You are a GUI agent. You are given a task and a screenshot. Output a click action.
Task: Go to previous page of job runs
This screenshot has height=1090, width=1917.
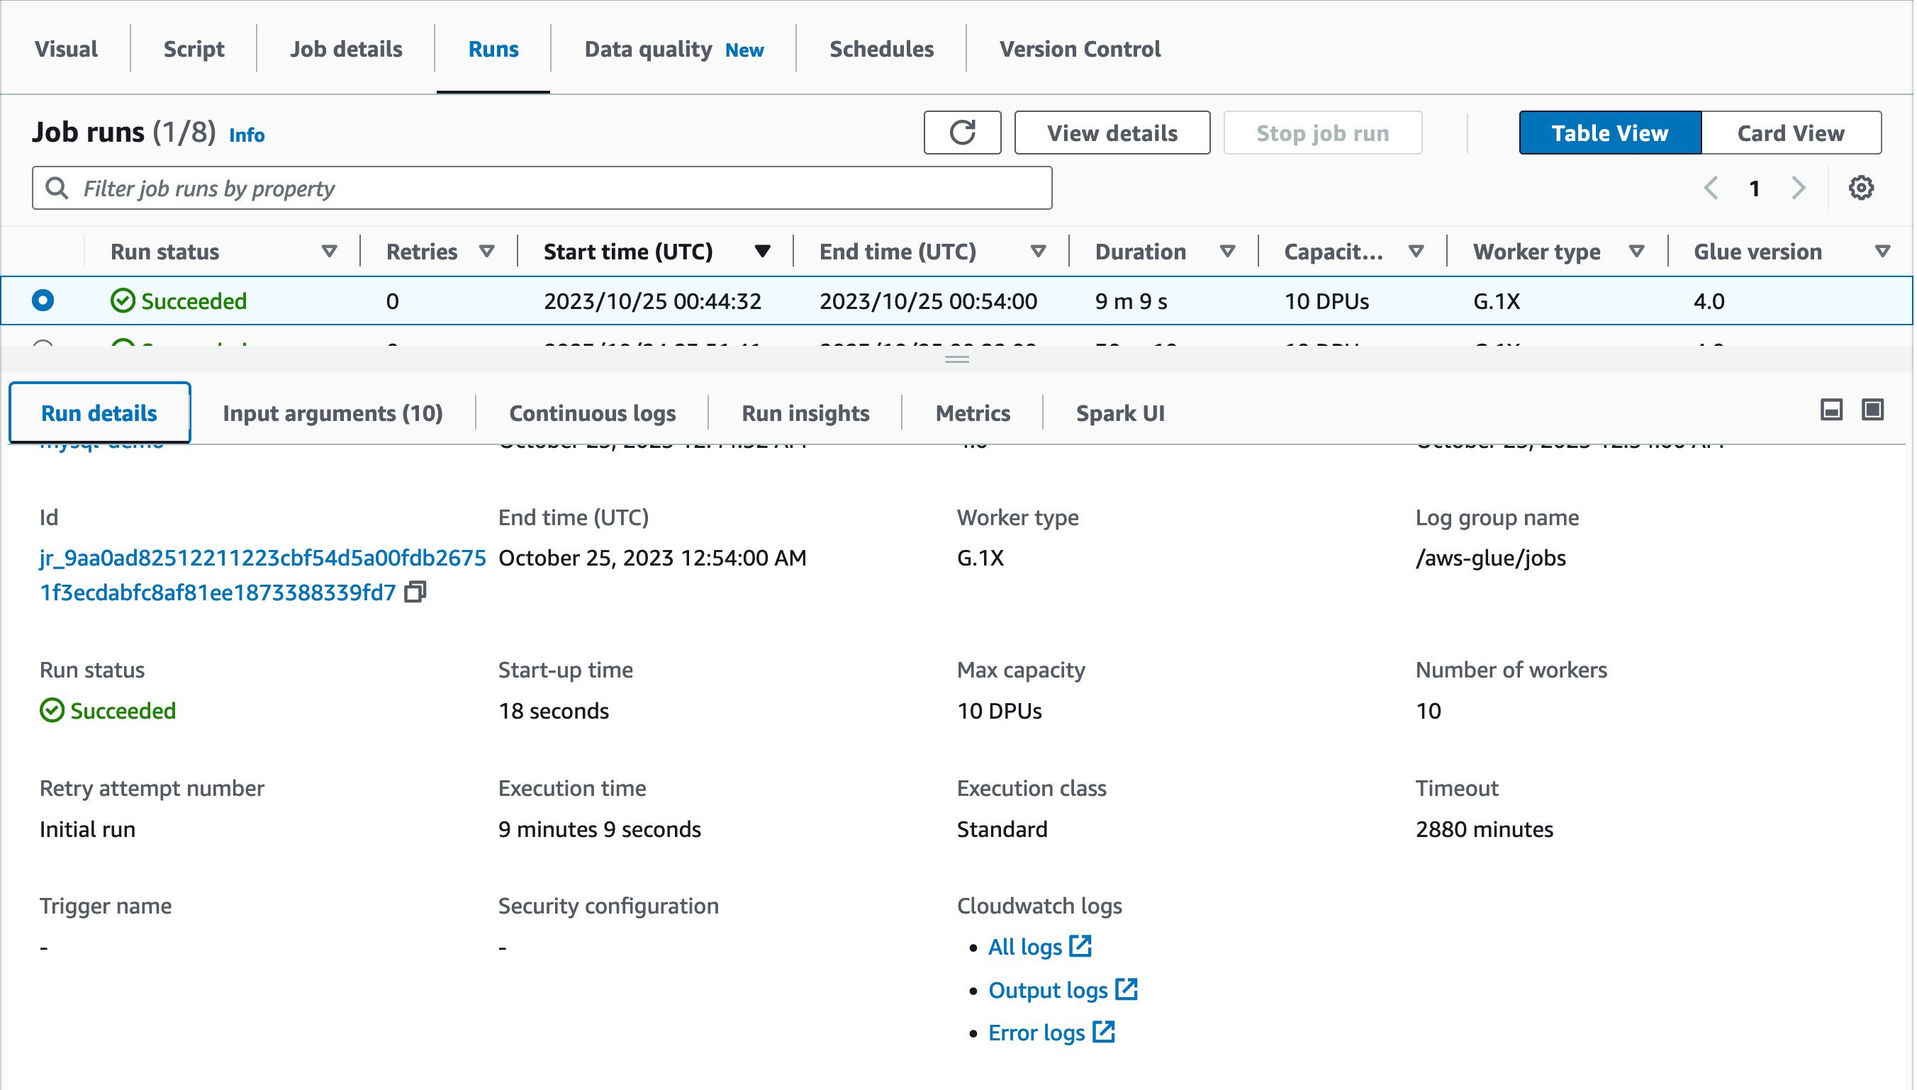[1711, 188]
